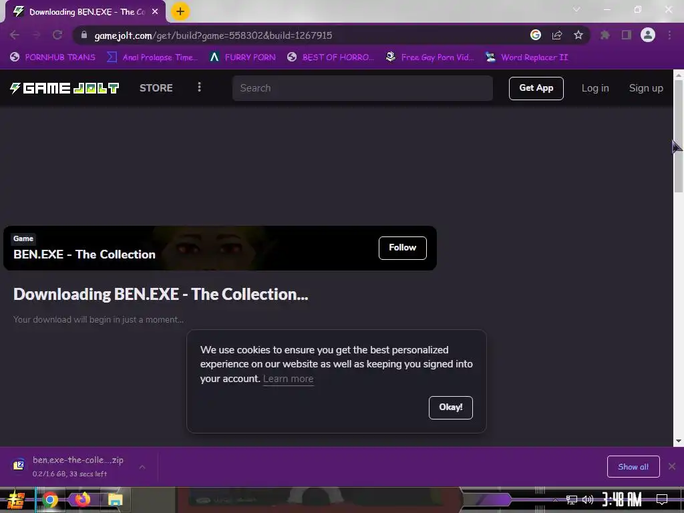The width and height of the screenshot is (684, 513).
Task: Click the zip file icon in downloads bar
Action: coord(19,465)
